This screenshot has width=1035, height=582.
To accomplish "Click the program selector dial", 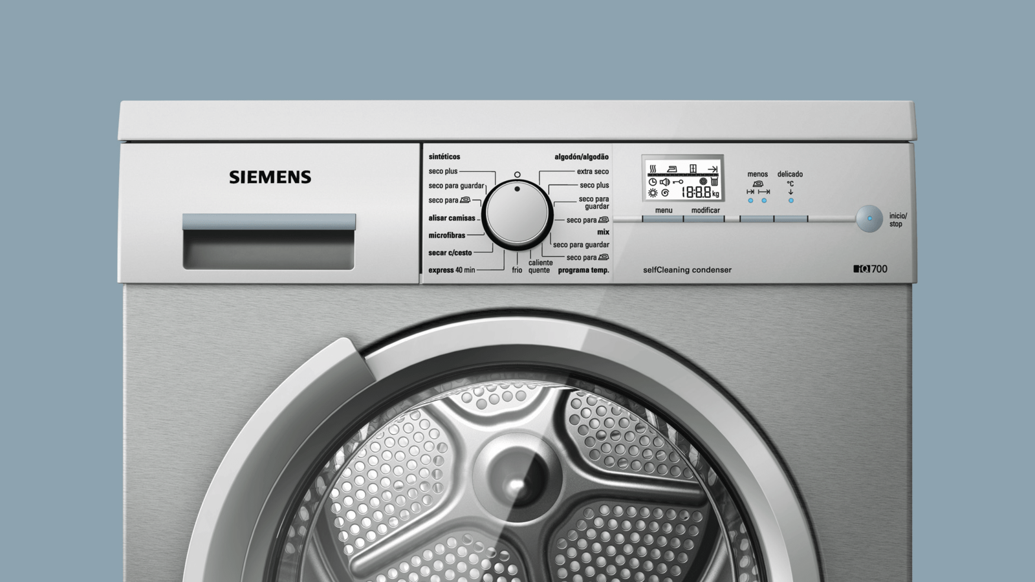I will (517, 215).
